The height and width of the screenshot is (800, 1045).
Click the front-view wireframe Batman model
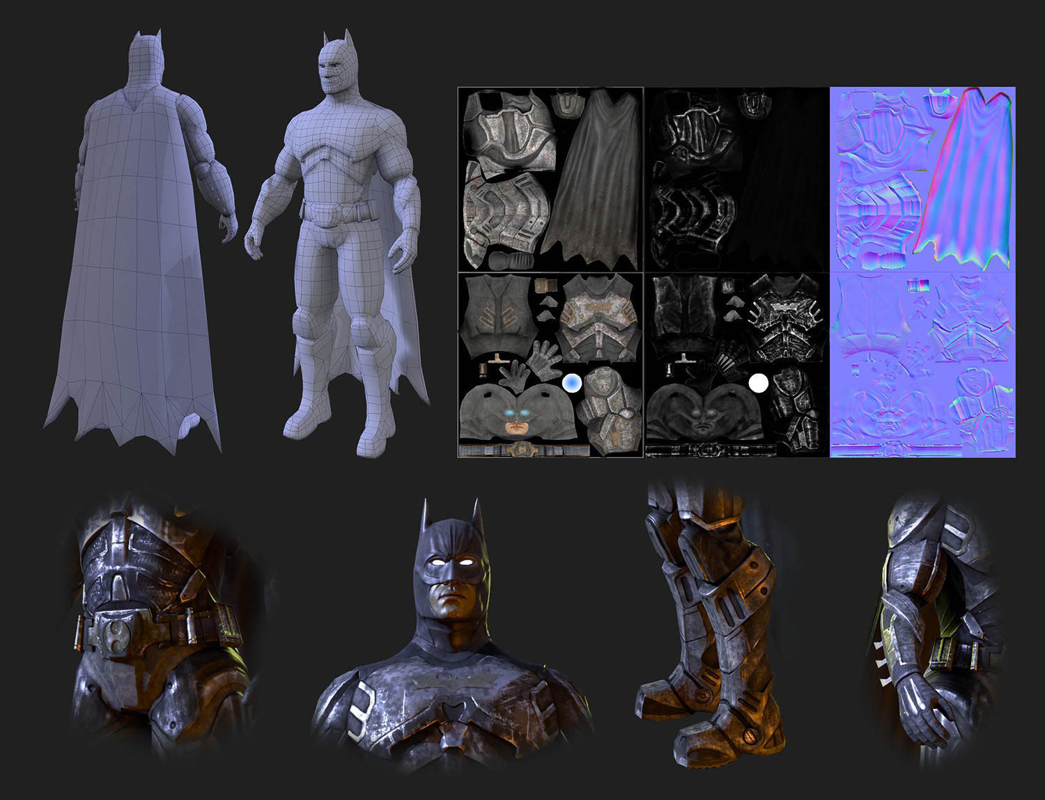click(338, 244)
